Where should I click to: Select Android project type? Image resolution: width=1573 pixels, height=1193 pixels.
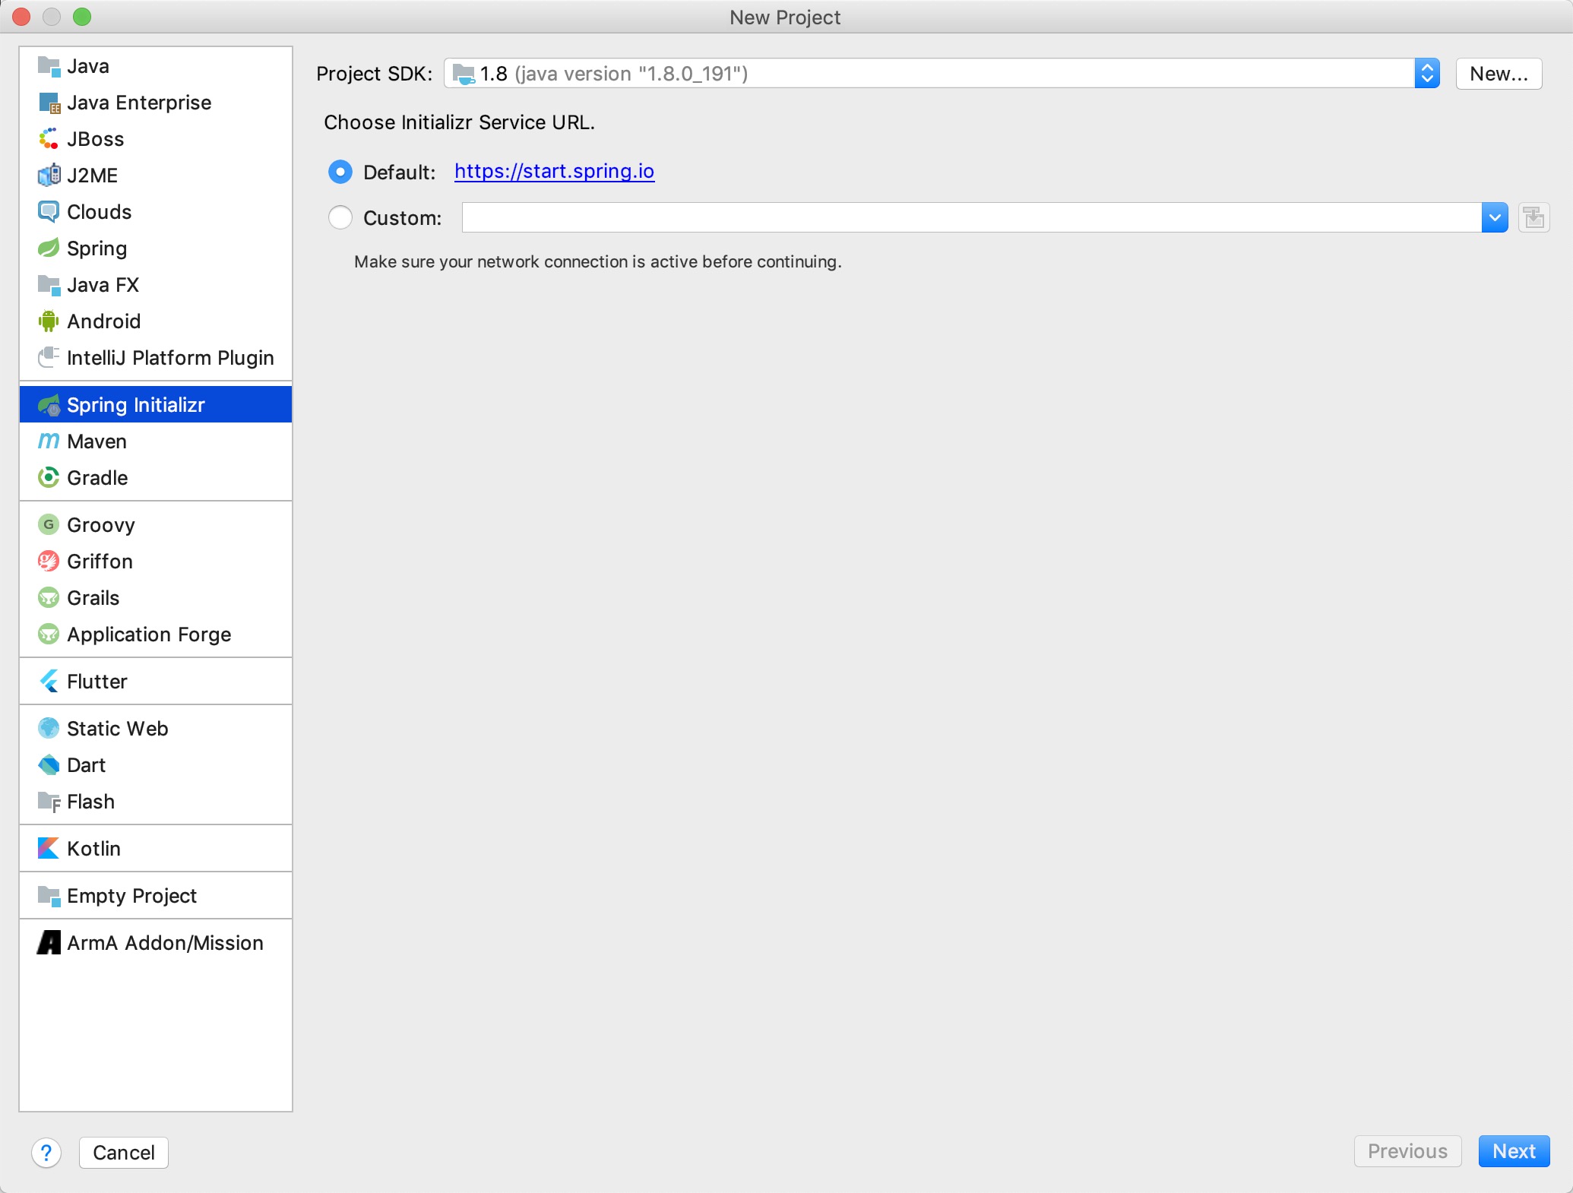[x=156, y=321]
